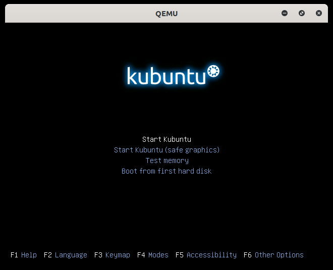The image size is (333, 270).
Task: Open the Keymap option label
Action: pyautogui.click(x=118, y=255)
